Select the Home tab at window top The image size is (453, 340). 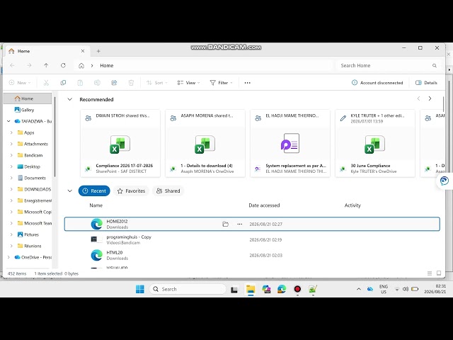tap(46, 51)
